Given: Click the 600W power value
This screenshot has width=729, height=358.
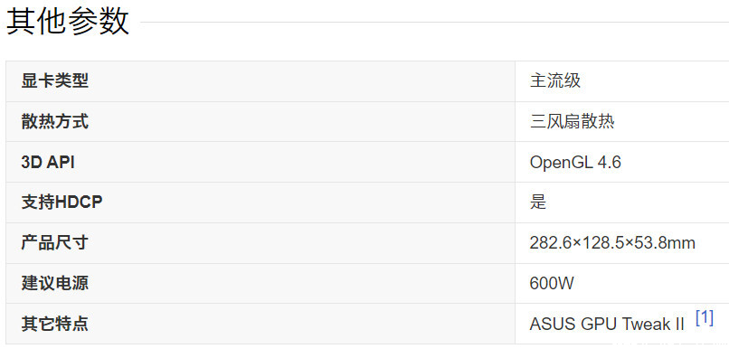Looking at the screenshot, I should tap(552, 283).
